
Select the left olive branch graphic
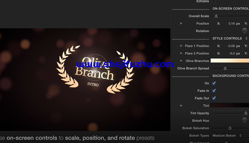click(x=68, y=67)
